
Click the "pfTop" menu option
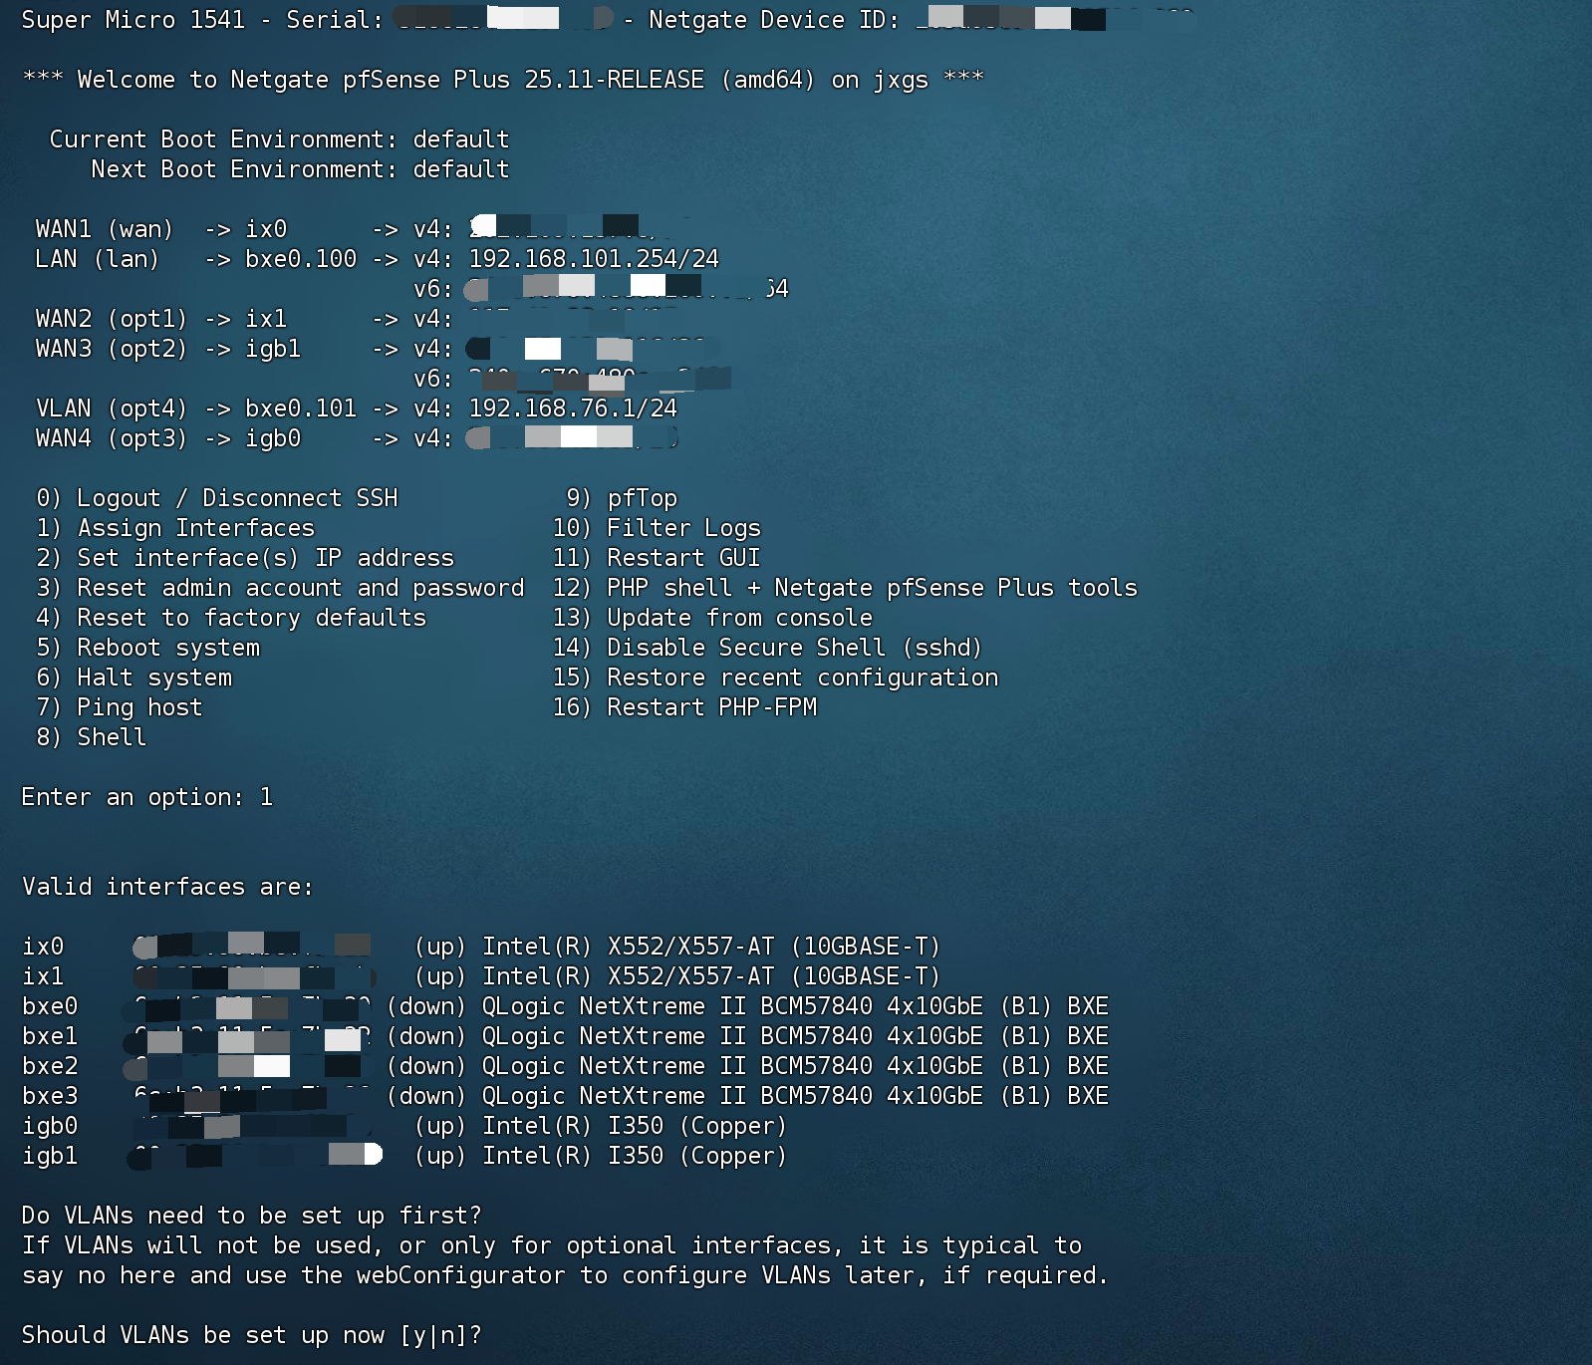click(x=642, y=498)
